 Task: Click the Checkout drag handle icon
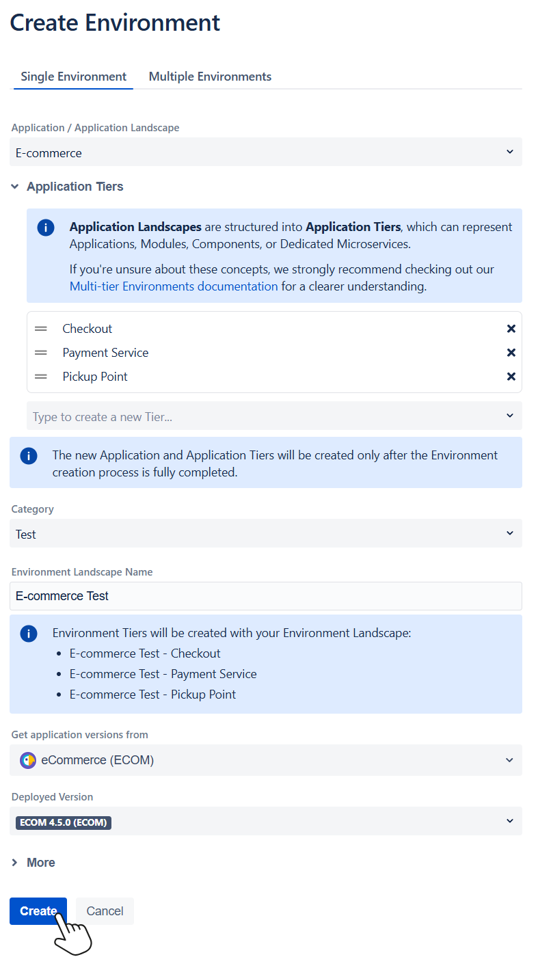coord(41,329)
